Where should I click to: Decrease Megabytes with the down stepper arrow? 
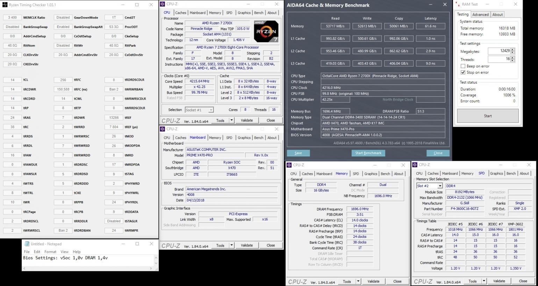[x=512, y=52]
